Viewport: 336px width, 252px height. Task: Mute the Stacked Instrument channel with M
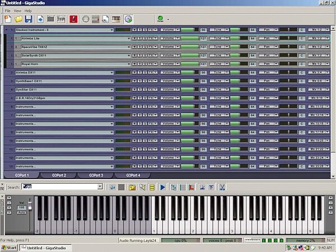coord(134,30)
